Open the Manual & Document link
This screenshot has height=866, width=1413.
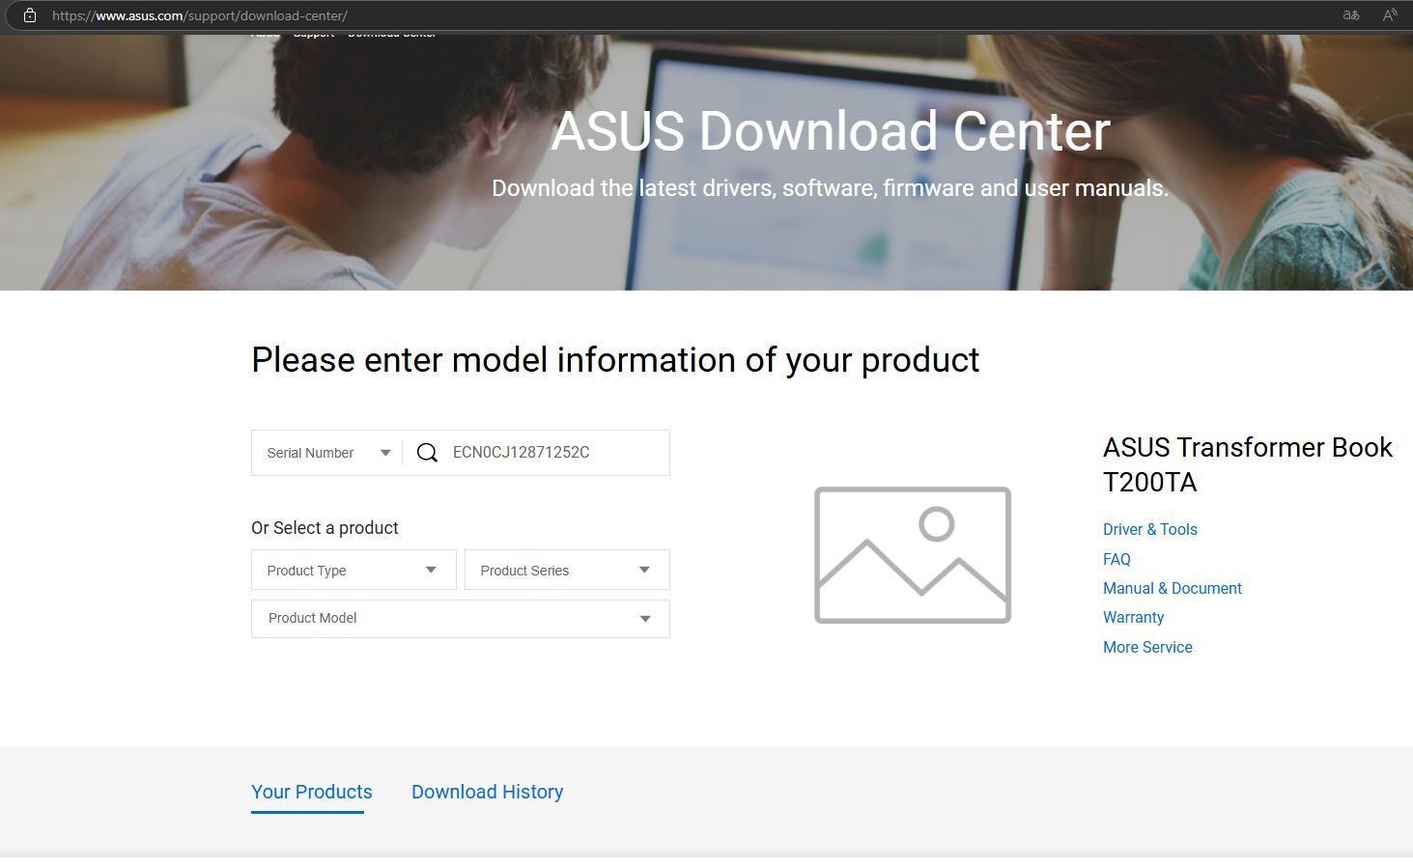click(1173, 588)
